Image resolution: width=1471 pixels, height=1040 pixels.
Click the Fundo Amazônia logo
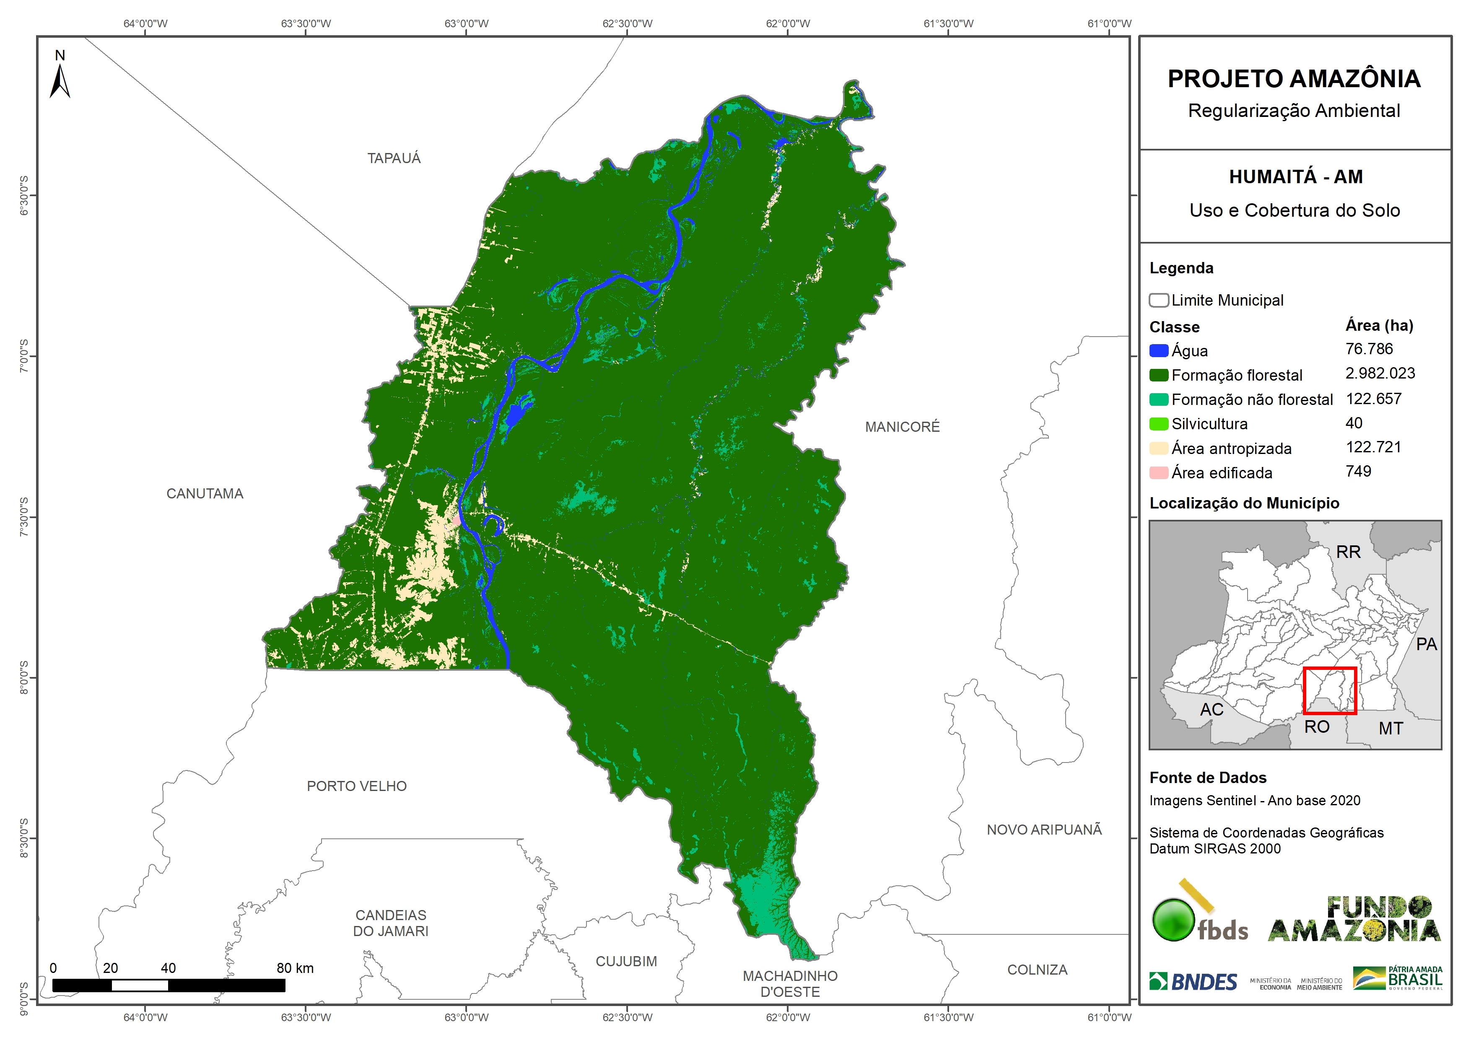pos(1354,920)
